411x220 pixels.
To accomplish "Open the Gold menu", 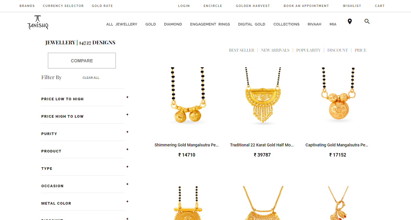I will click(151, 24).
